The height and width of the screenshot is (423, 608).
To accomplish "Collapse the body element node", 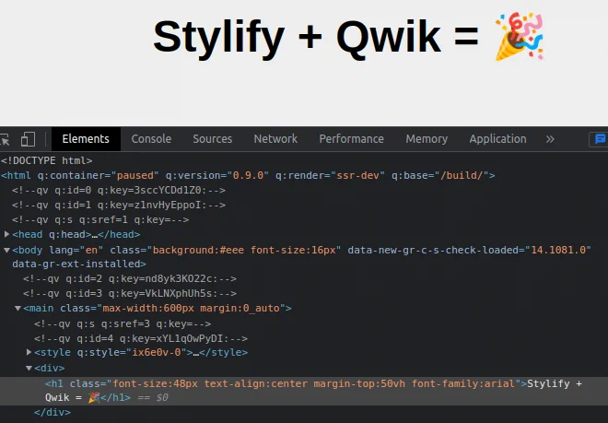I will [x=6, y=251].
